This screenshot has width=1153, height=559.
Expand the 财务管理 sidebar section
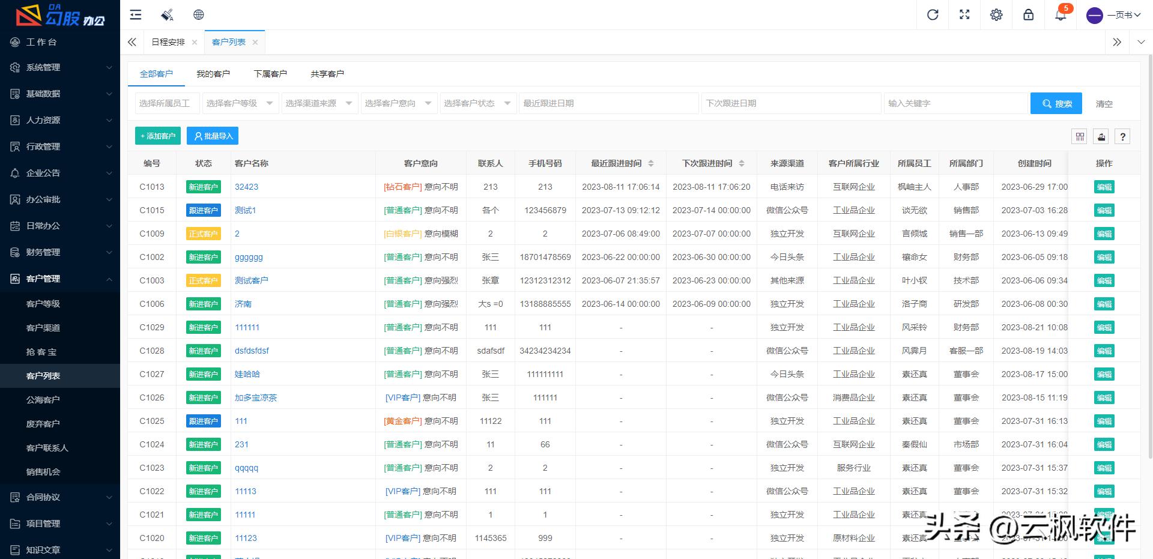click(59, 252)
